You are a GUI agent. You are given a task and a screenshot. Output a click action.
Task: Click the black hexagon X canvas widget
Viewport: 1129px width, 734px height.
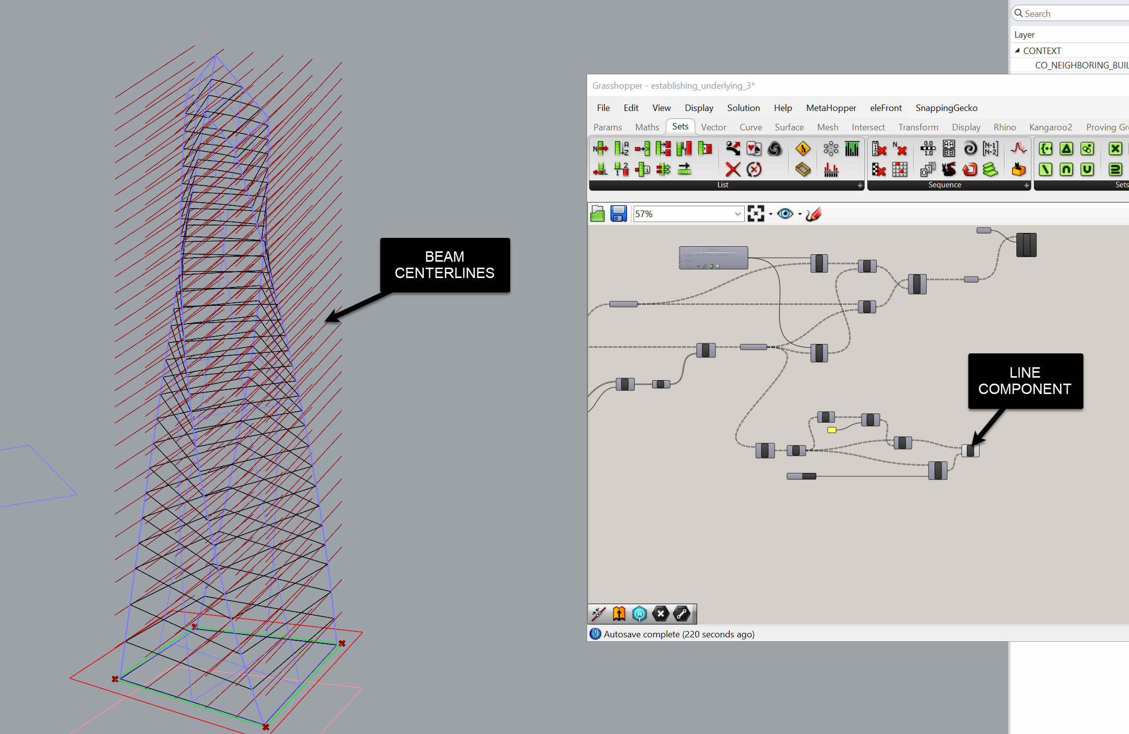tap(660, 614)
